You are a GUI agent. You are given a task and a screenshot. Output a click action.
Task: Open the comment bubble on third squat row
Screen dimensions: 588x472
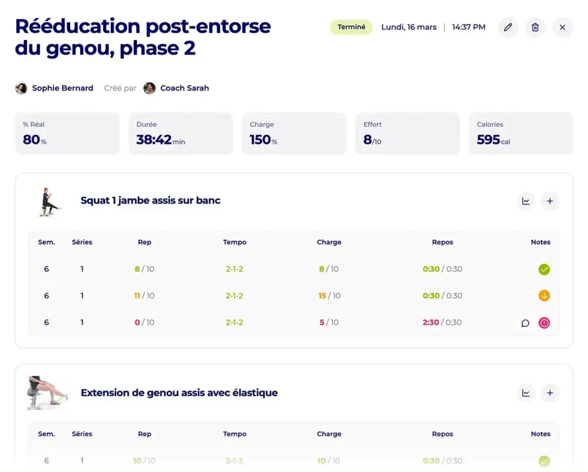(525, 323)
